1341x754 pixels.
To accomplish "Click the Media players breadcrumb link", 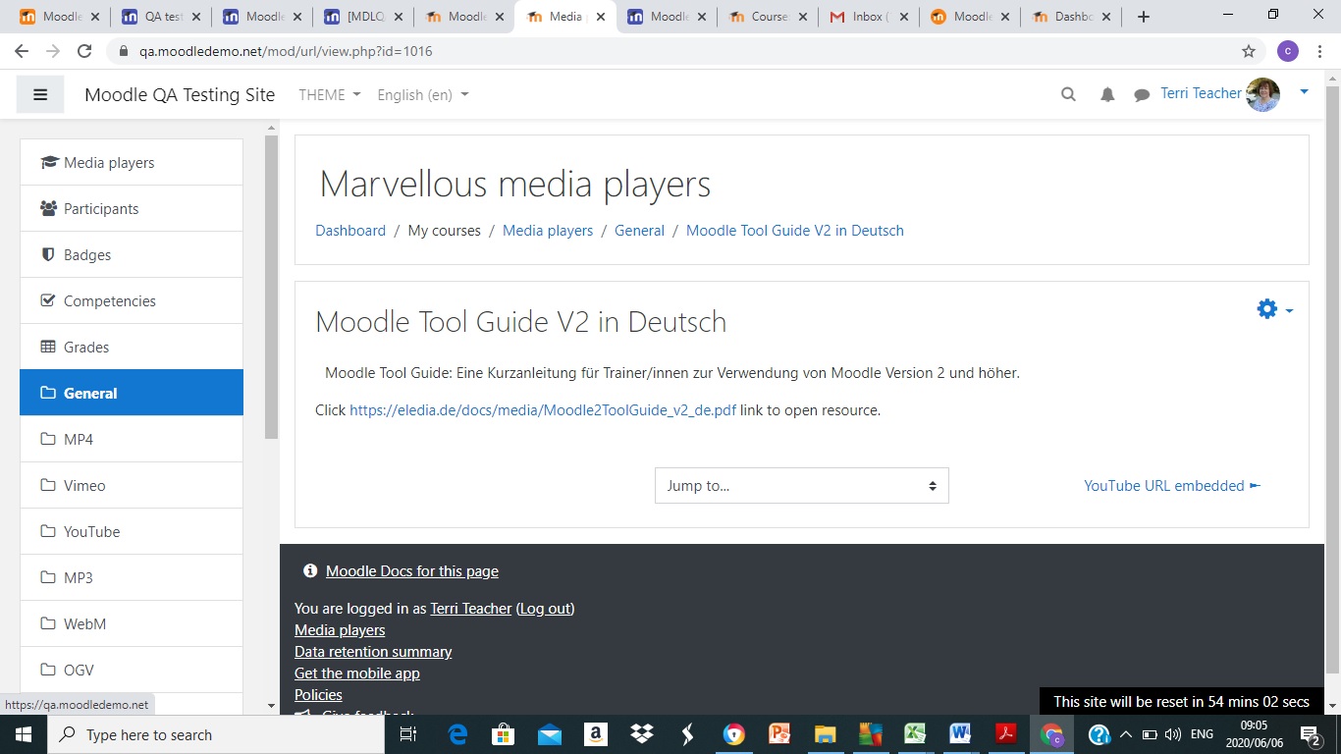I will (x=548, y=231).
